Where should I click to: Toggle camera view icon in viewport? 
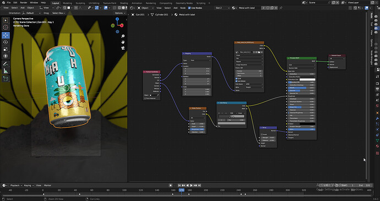123,48
